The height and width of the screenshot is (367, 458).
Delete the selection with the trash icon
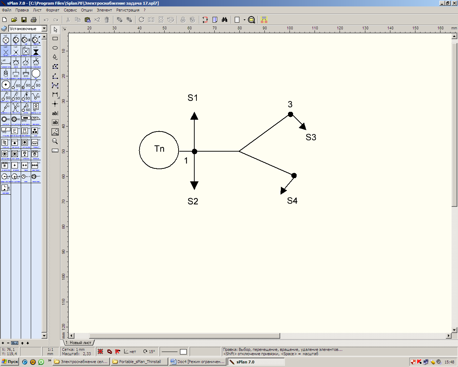click(x=107, y=20)
